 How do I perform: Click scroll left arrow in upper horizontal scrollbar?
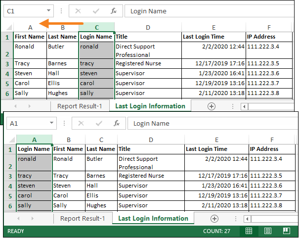coord(244,106)
